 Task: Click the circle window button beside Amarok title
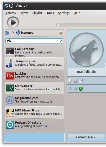click(x=11, y=6)
